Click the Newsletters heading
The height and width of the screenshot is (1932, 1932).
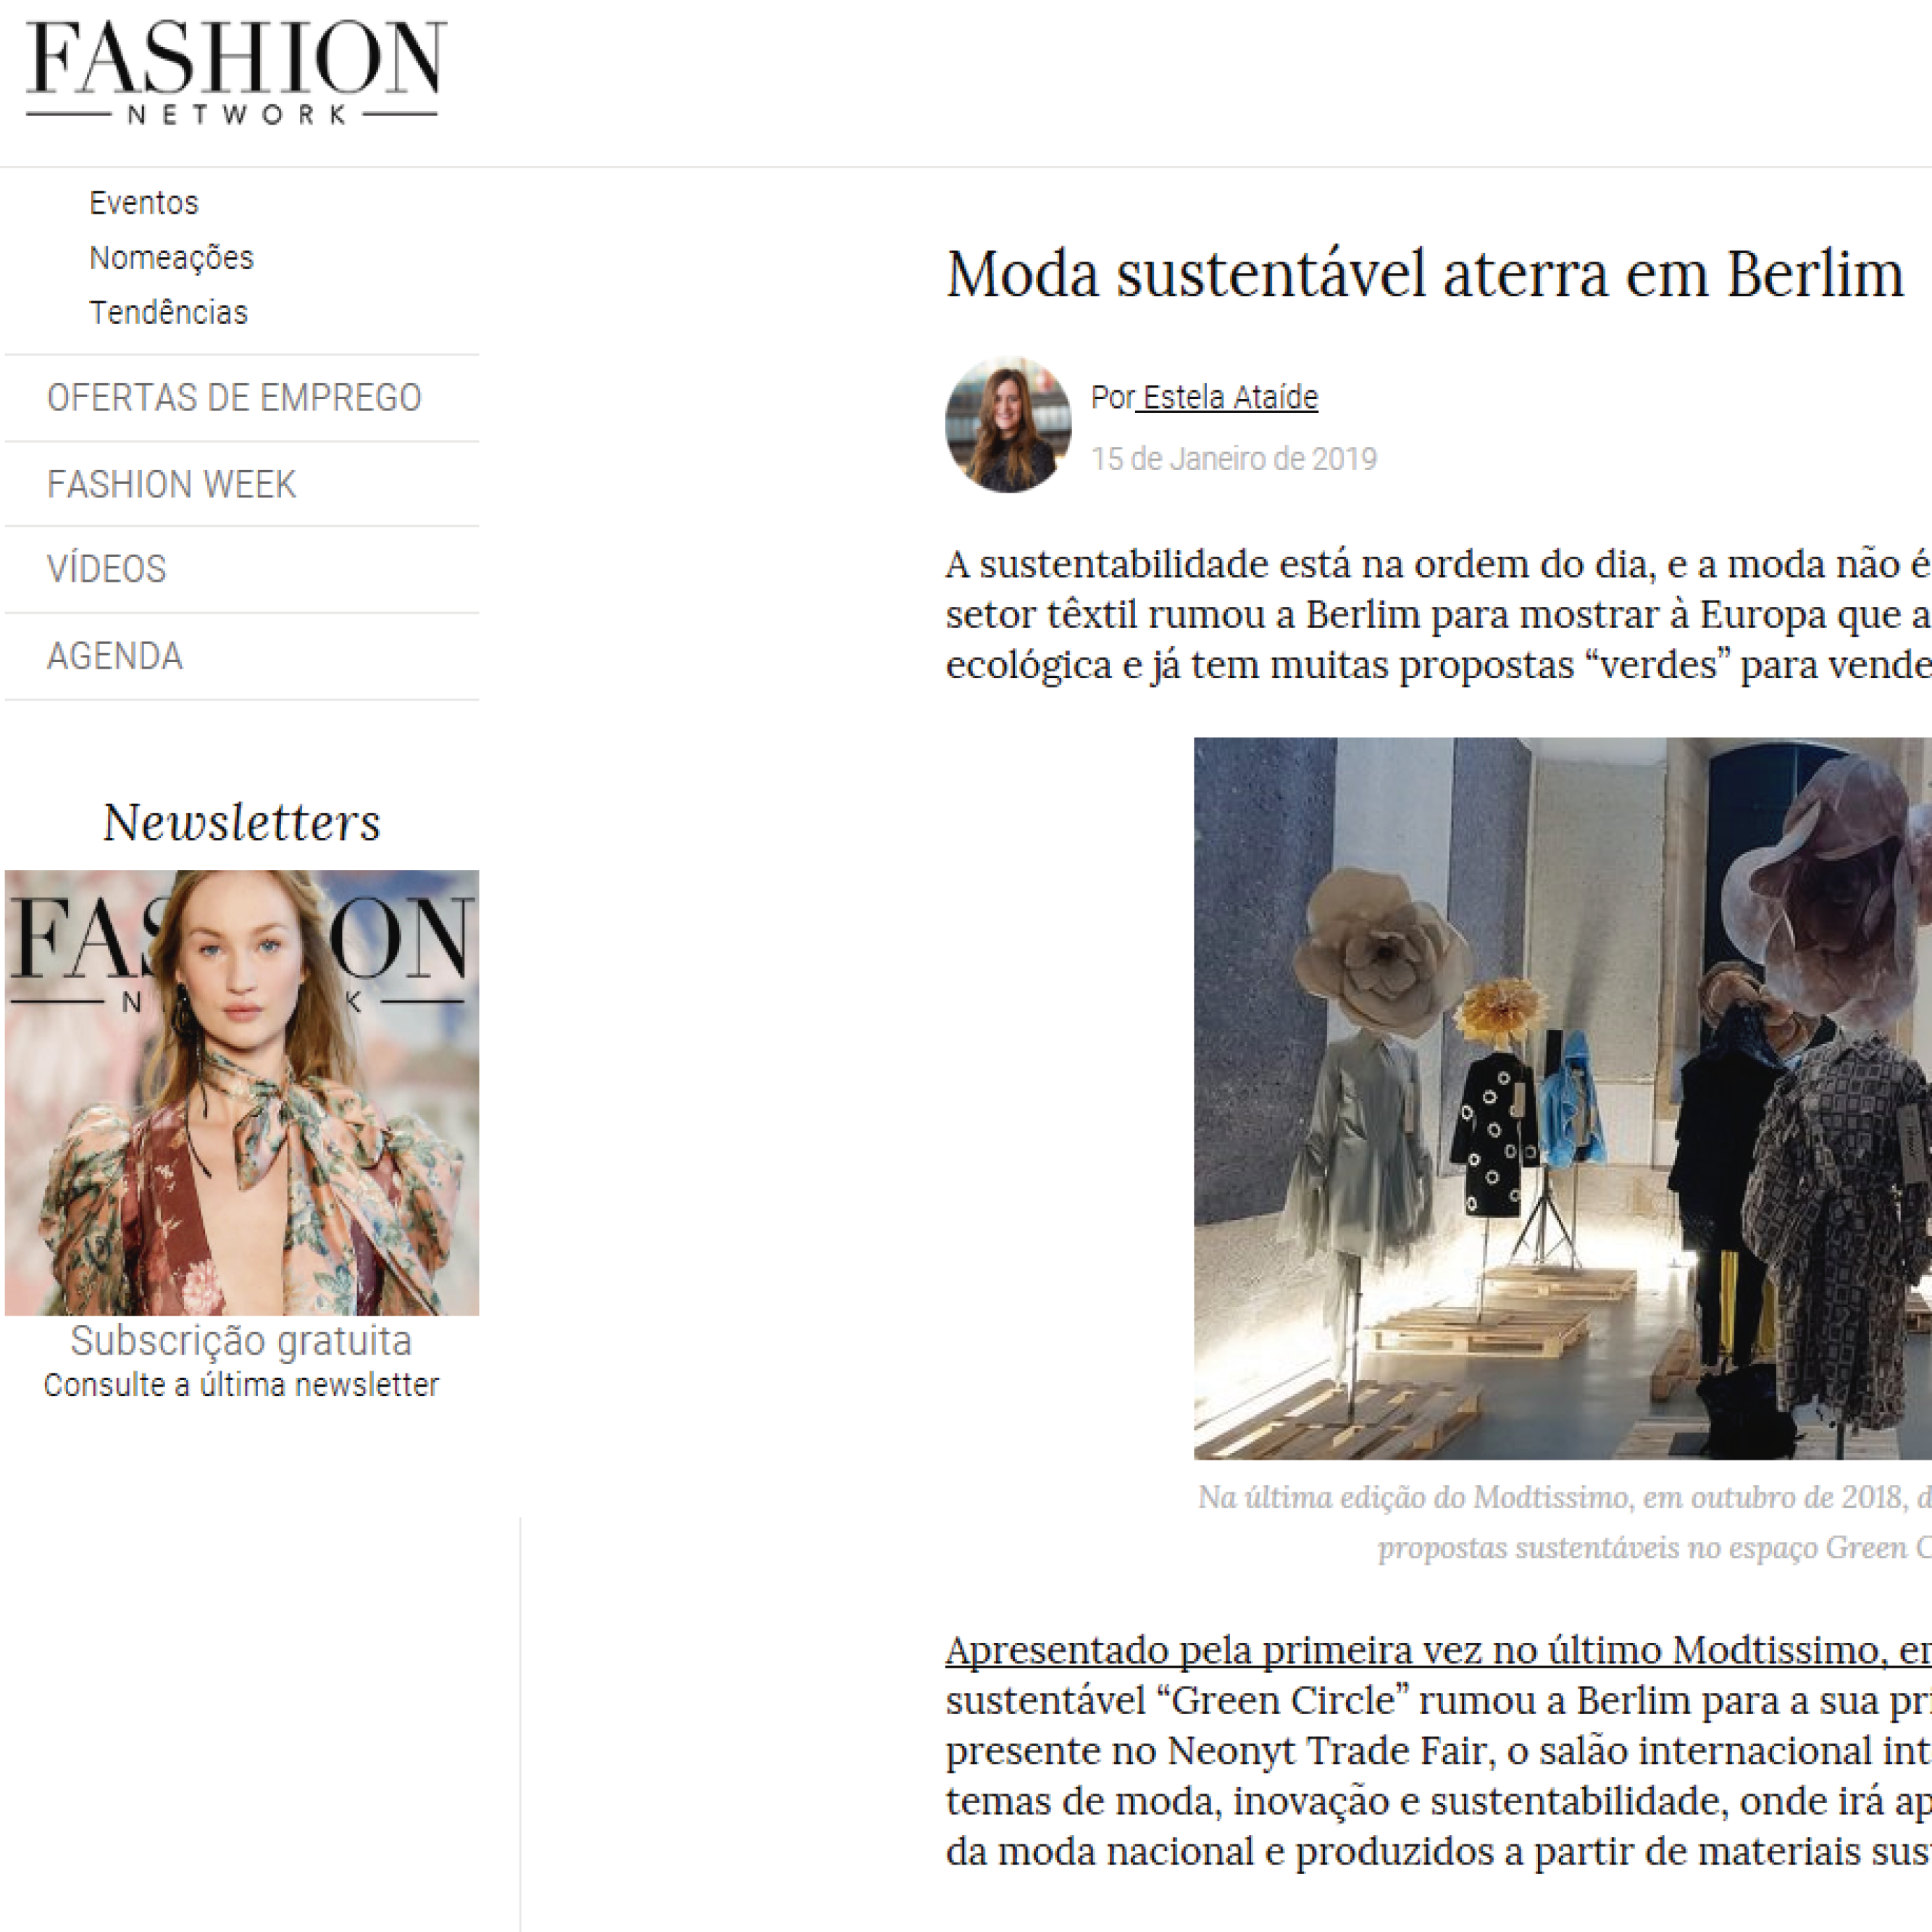[x=242, y=823]
